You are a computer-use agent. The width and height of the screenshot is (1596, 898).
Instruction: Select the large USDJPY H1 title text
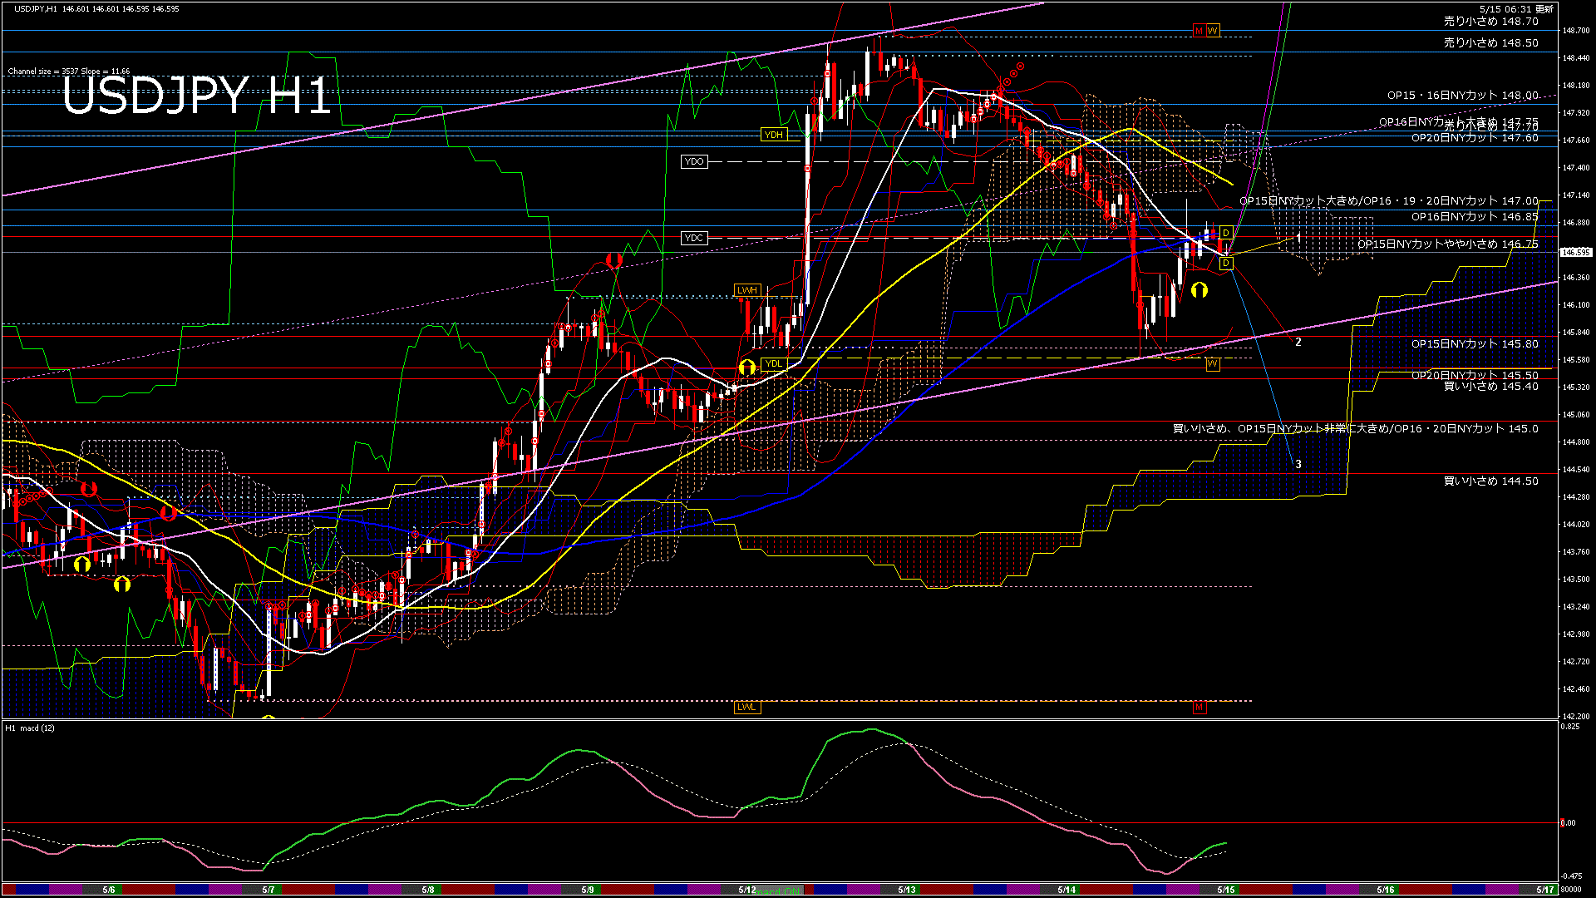tap(196, 96)
